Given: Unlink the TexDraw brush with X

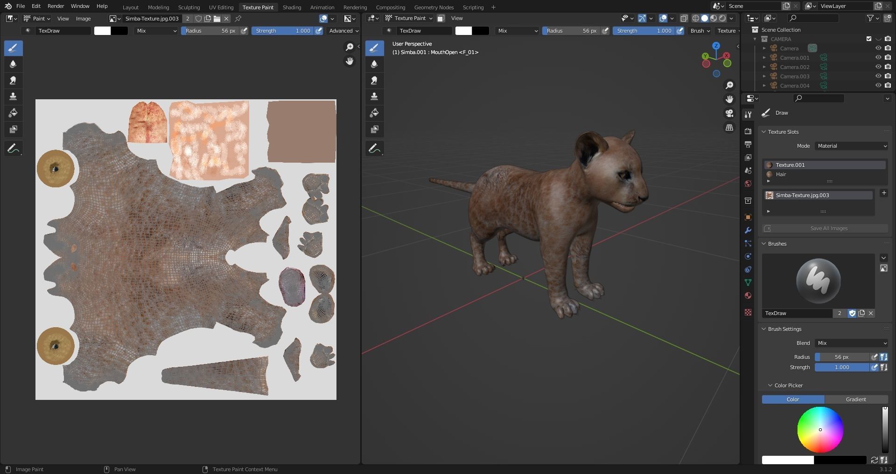Looking at the screenshot, I should (871, 313).
